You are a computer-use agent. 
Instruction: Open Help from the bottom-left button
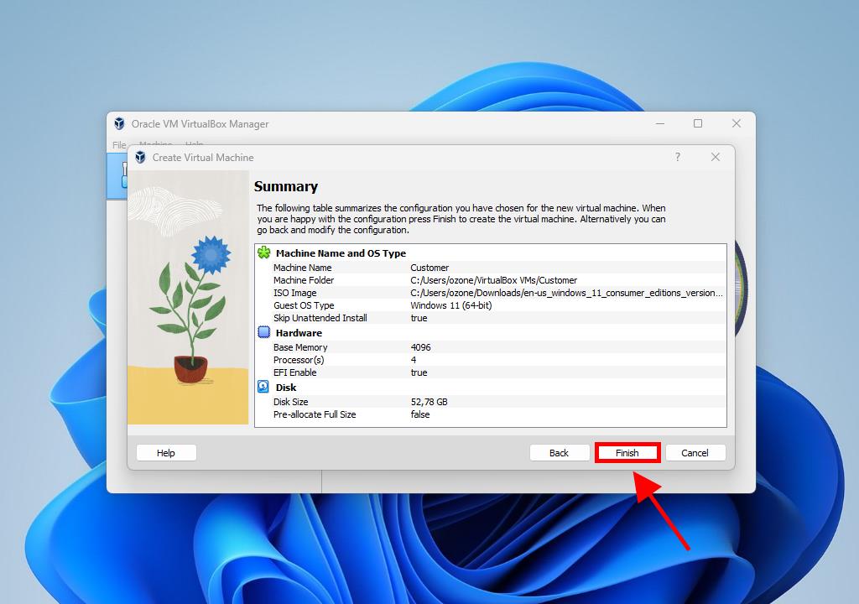pyautogui.click(x=166, y=453)
